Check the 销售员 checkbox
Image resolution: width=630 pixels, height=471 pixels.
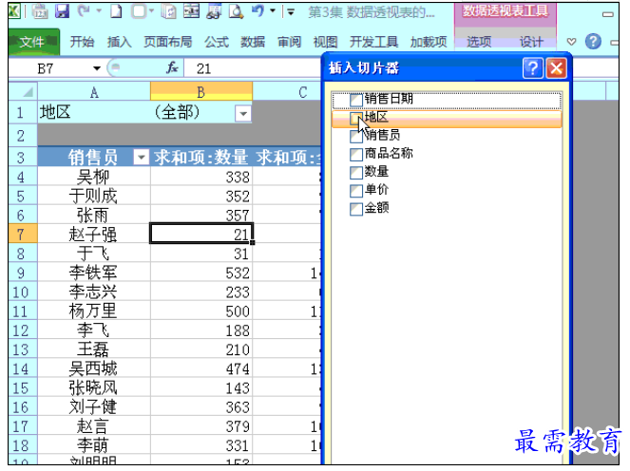point(356,136)
